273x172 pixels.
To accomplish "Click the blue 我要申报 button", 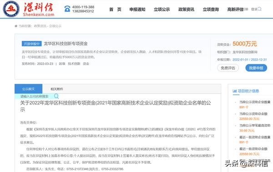I will 256,68.
